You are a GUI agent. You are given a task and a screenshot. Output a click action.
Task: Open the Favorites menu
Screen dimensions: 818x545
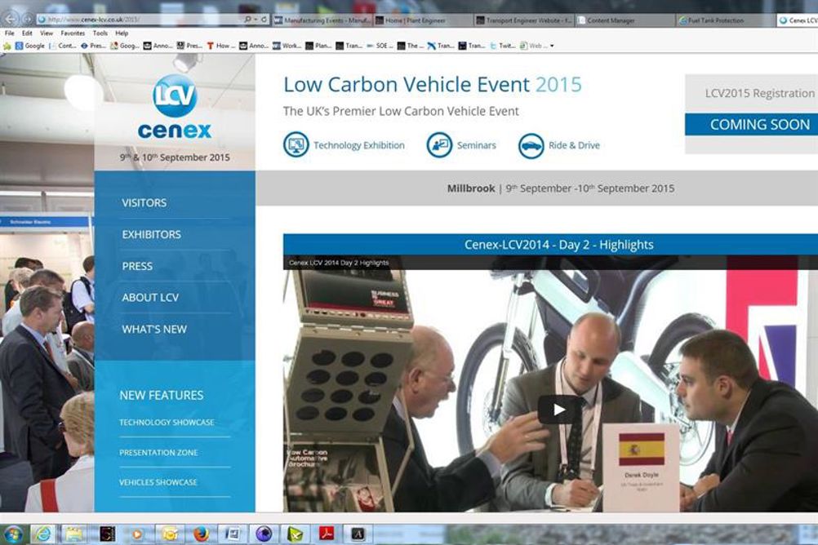click(73, 33)
